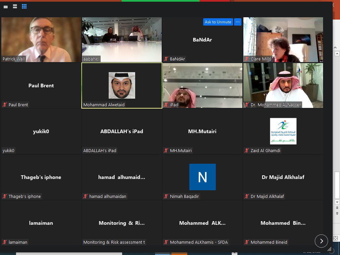The width and height of the screenshot is (340, 255).
Task: Click muted mic icon beside Paul Brent
Action: 5,105
